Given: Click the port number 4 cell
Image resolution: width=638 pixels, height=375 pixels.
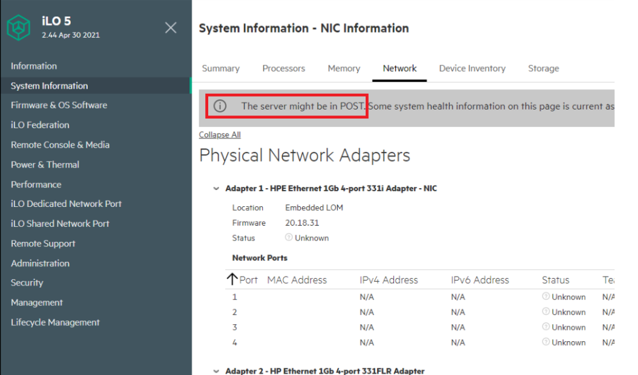Looking at the screenshot, I should pyautogui.click(x=234, y=342).
